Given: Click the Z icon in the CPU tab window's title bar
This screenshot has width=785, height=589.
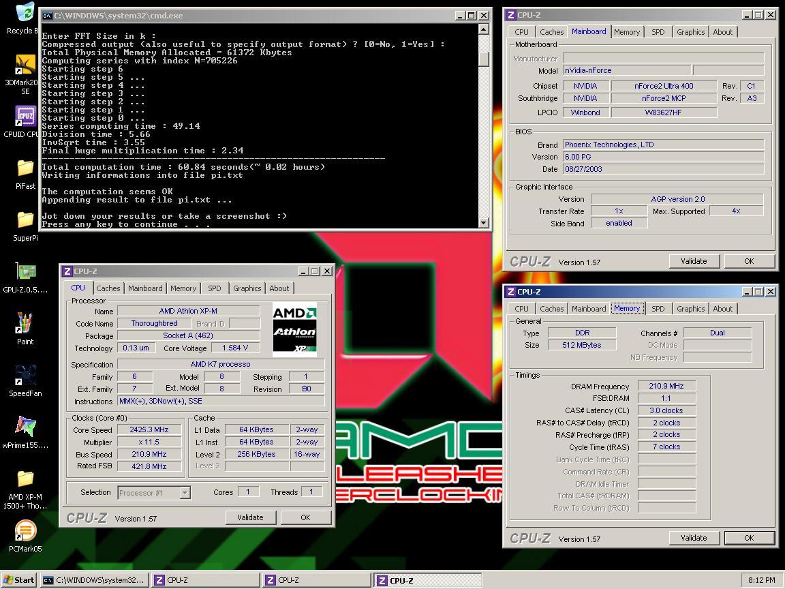Looking at the screenshot, I should click(x=67, y=271).
